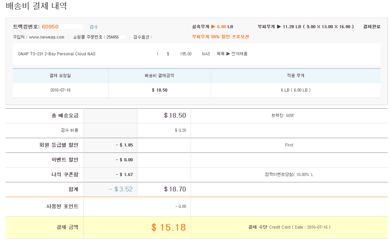Open the 부피무게 50% 할인 프로모션 link
This screenshot has height=241, width=390.
click(x=220, y=37)
